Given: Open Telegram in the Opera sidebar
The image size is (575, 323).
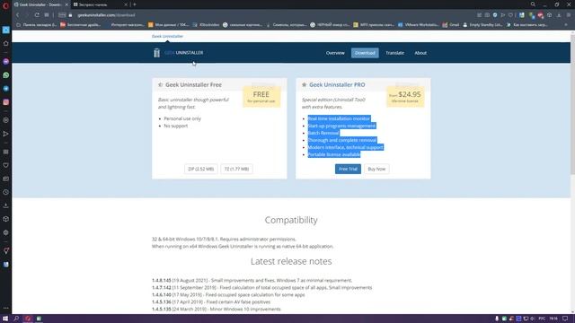Looking at the screenshot, I should 6,89.
